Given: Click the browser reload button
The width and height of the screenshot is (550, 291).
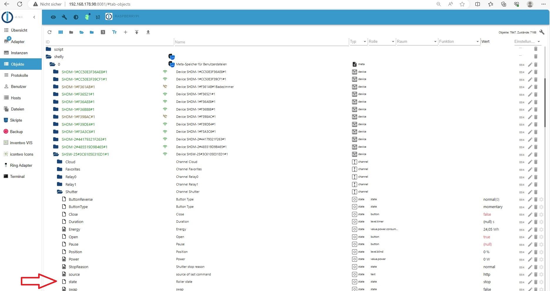Looking at the screenshot, I should click(20, 4).
